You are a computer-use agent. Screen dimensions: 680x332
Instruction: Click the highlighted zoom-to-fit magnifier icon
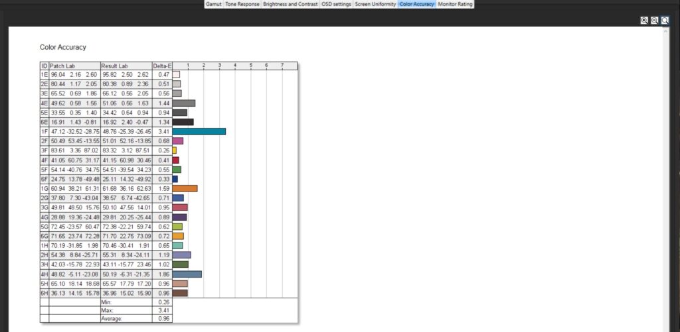(x=665, y=21)
